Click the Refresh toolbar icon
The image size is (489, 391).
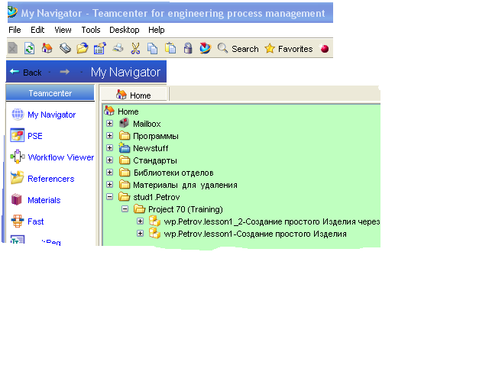pos(29,49)
